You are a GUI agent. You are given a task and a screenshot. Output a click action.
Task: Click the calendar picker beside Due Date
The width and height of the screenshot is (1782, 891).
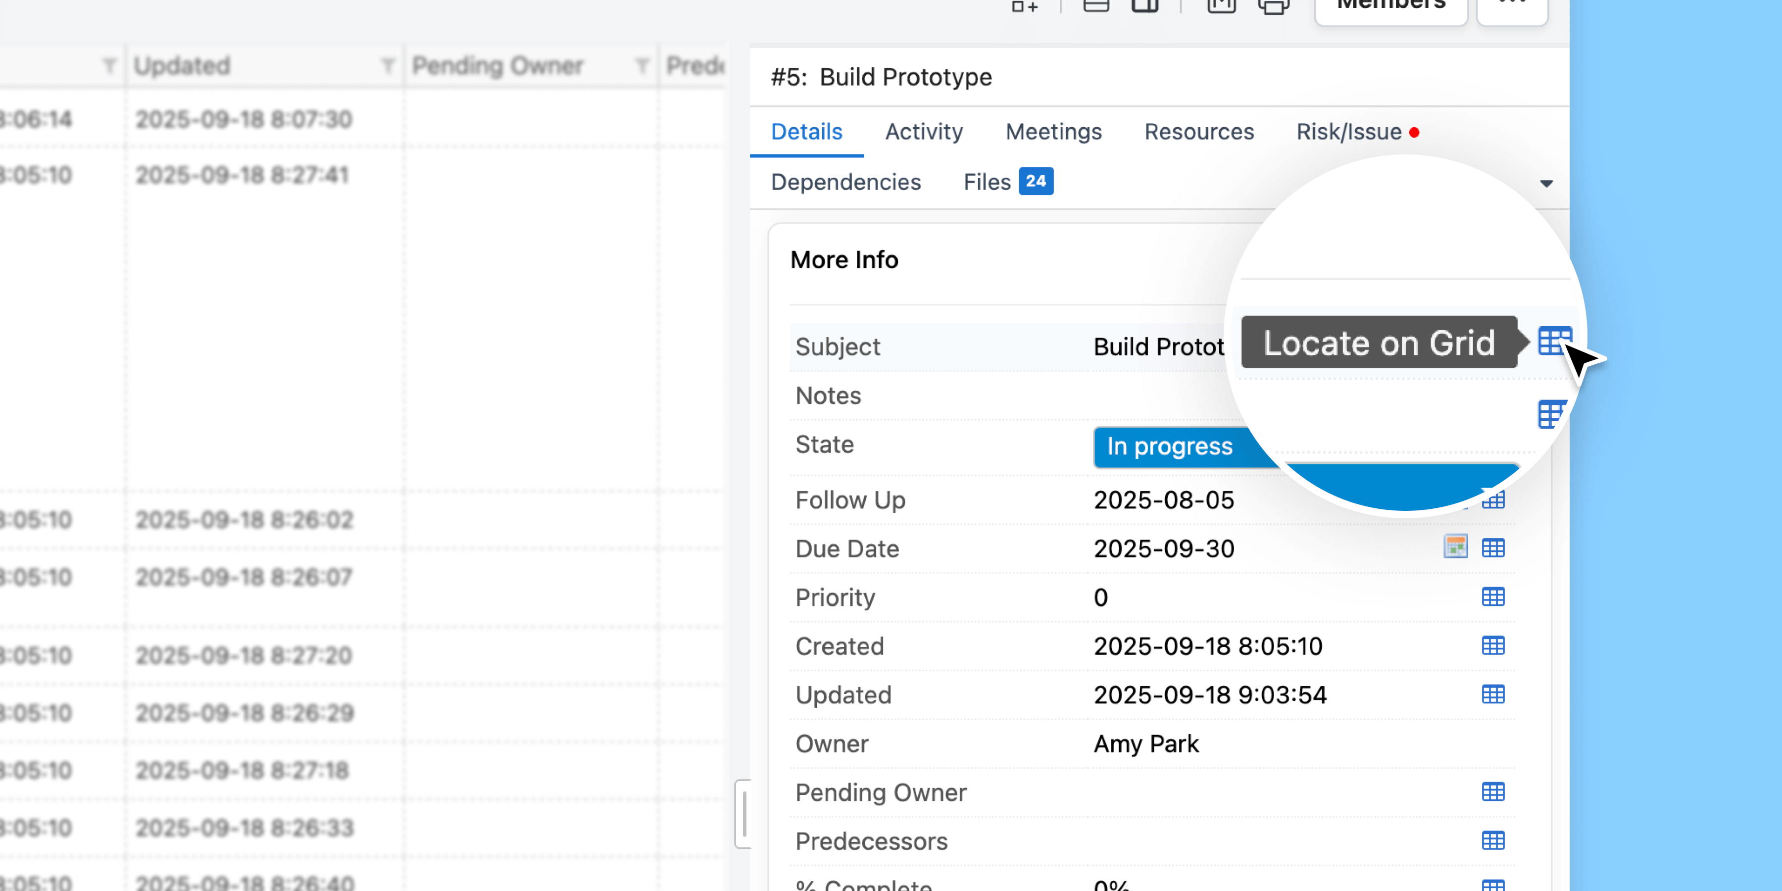(x=1455, y=547)
